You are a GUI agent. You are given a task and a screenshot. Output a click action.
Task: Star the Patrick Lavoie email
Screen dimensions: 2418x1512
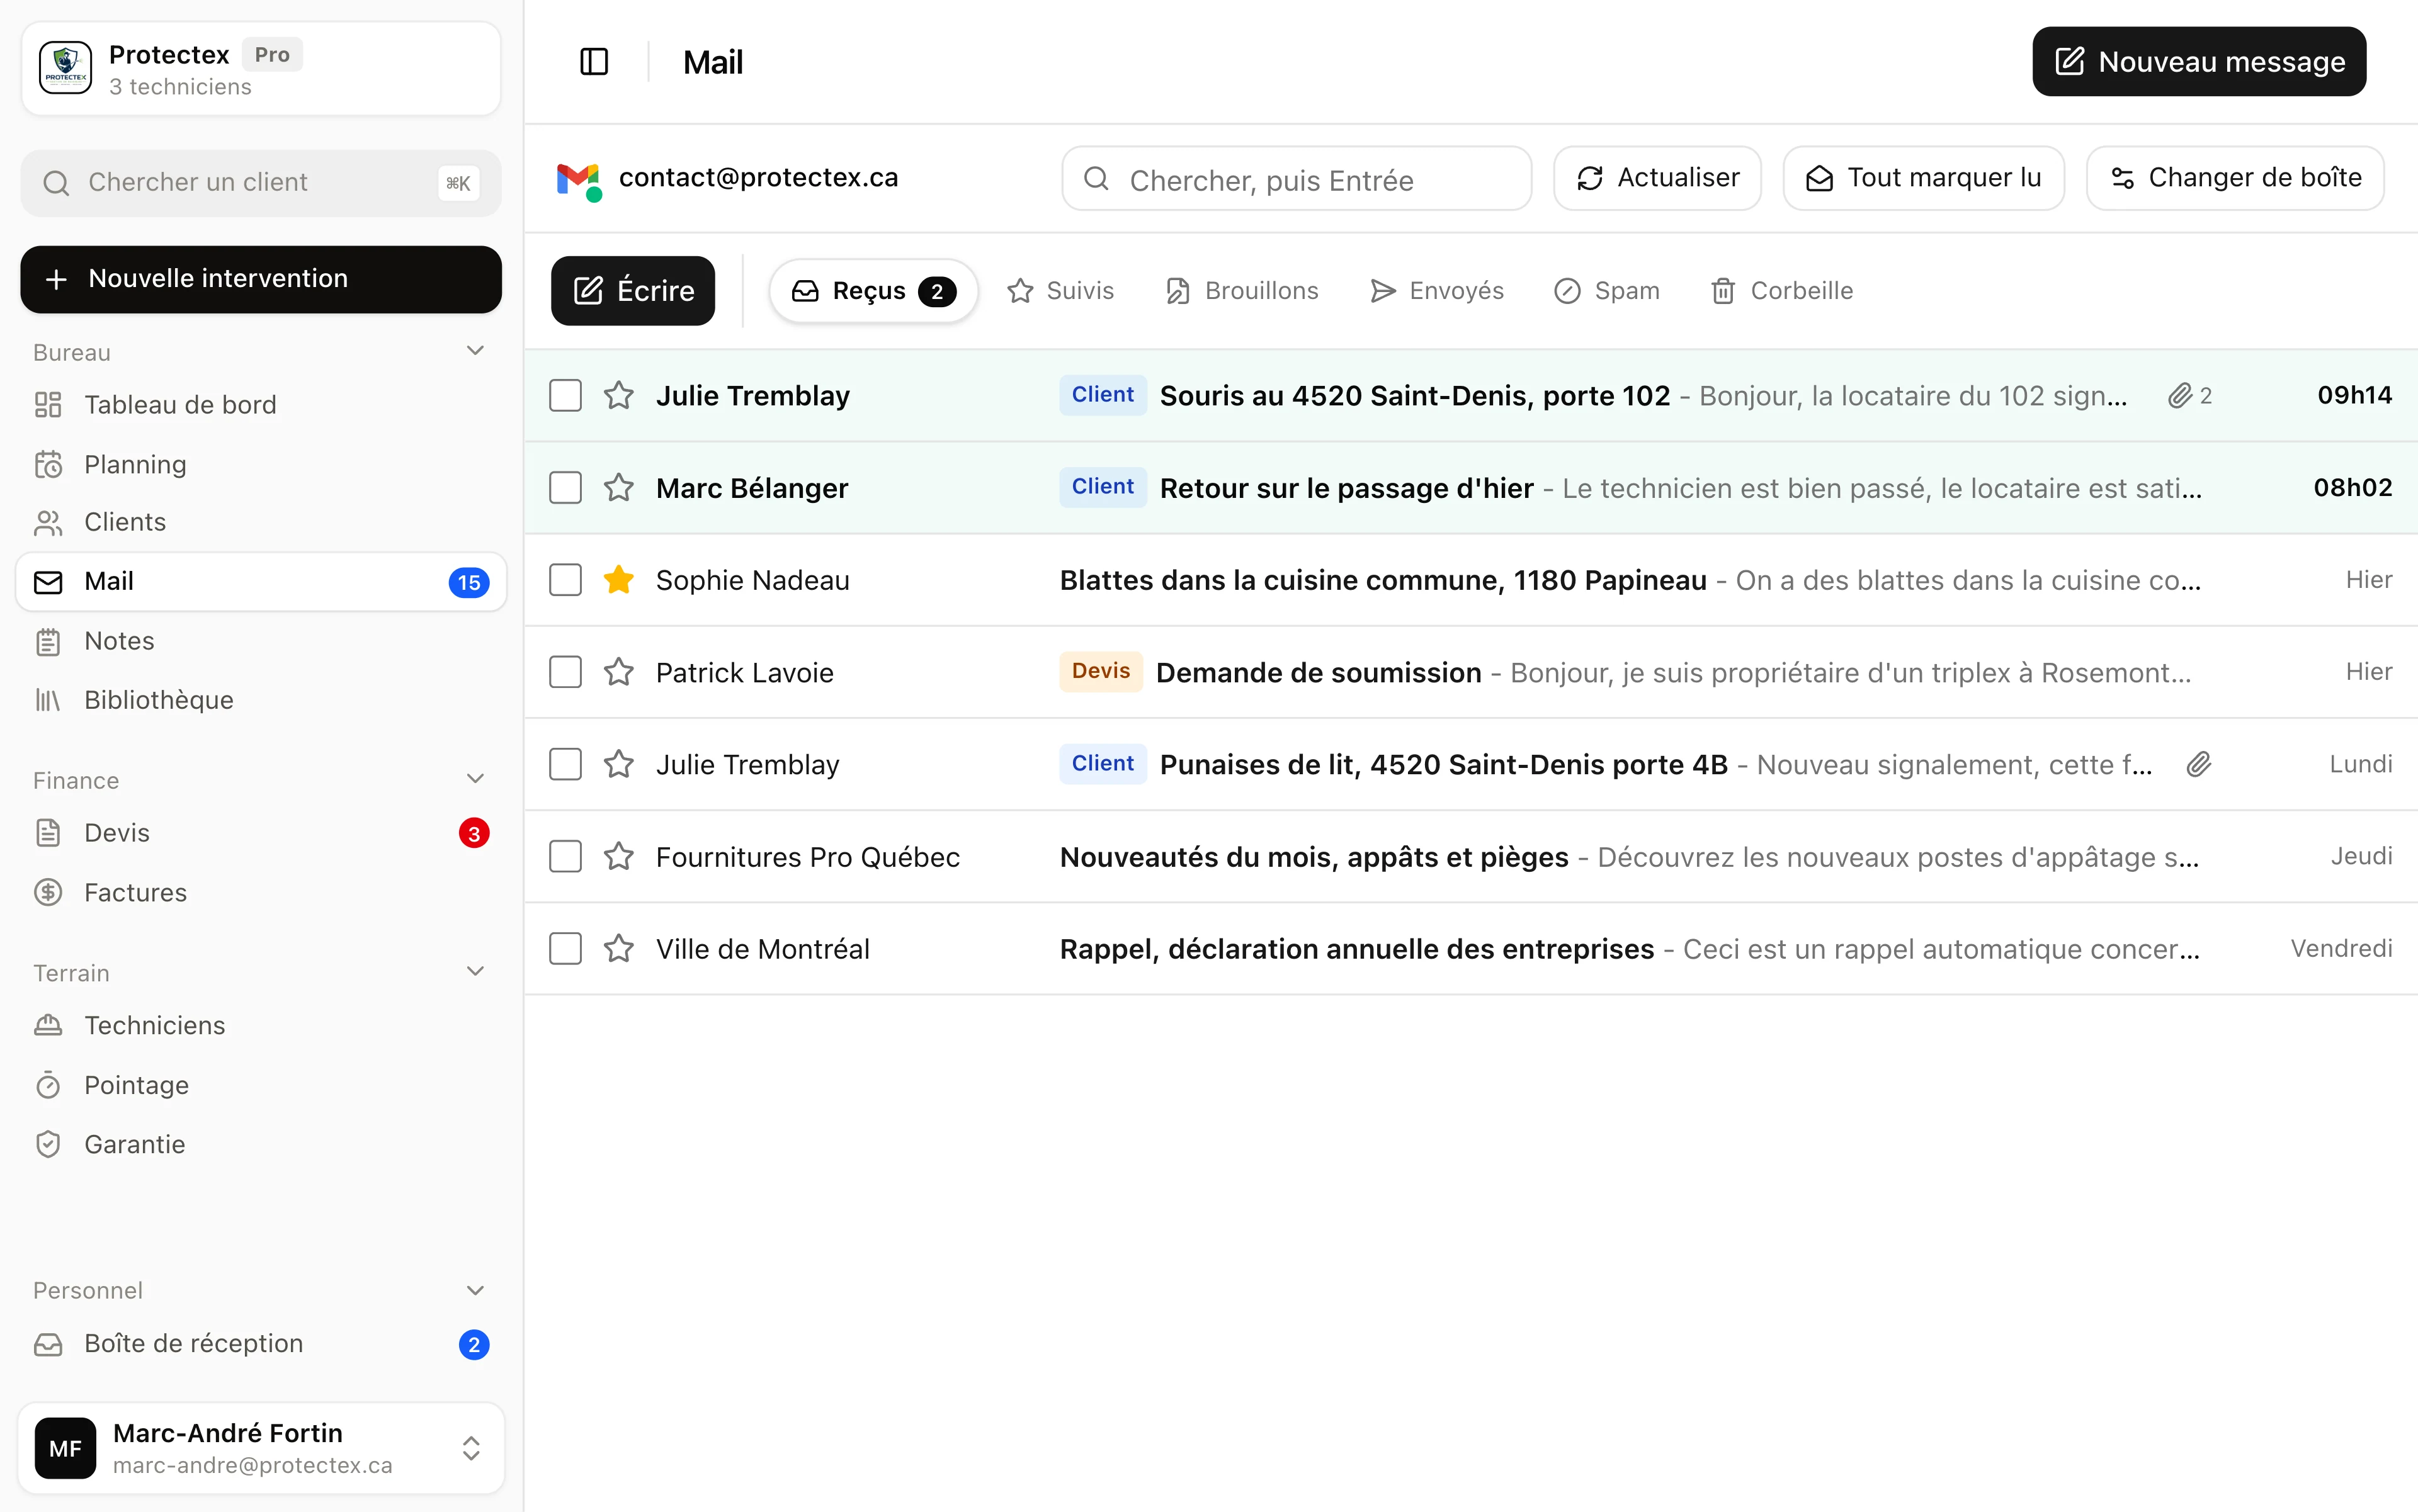coord(619,672)
